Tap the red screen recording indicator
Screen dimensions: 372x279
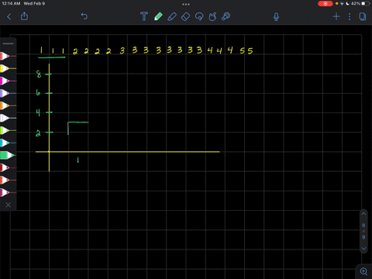point(325,4)
